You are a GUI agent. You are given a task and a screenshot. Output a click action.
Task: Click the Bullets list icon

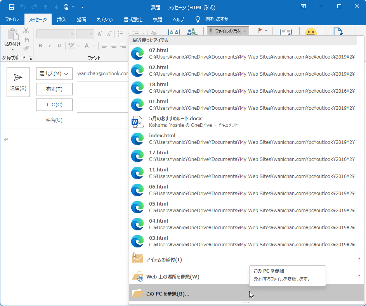121,34
